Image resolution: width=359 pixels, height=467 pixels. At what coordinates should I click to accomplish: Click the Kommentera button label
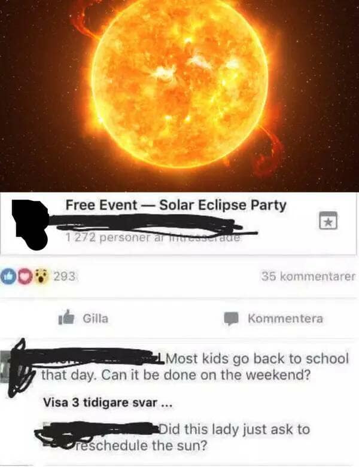click(x=285, y=318)
